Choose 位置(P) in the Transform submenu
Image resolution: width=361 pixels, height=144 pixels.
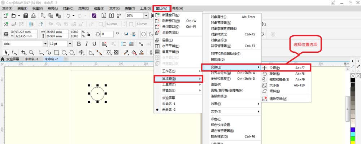point(286,68)
